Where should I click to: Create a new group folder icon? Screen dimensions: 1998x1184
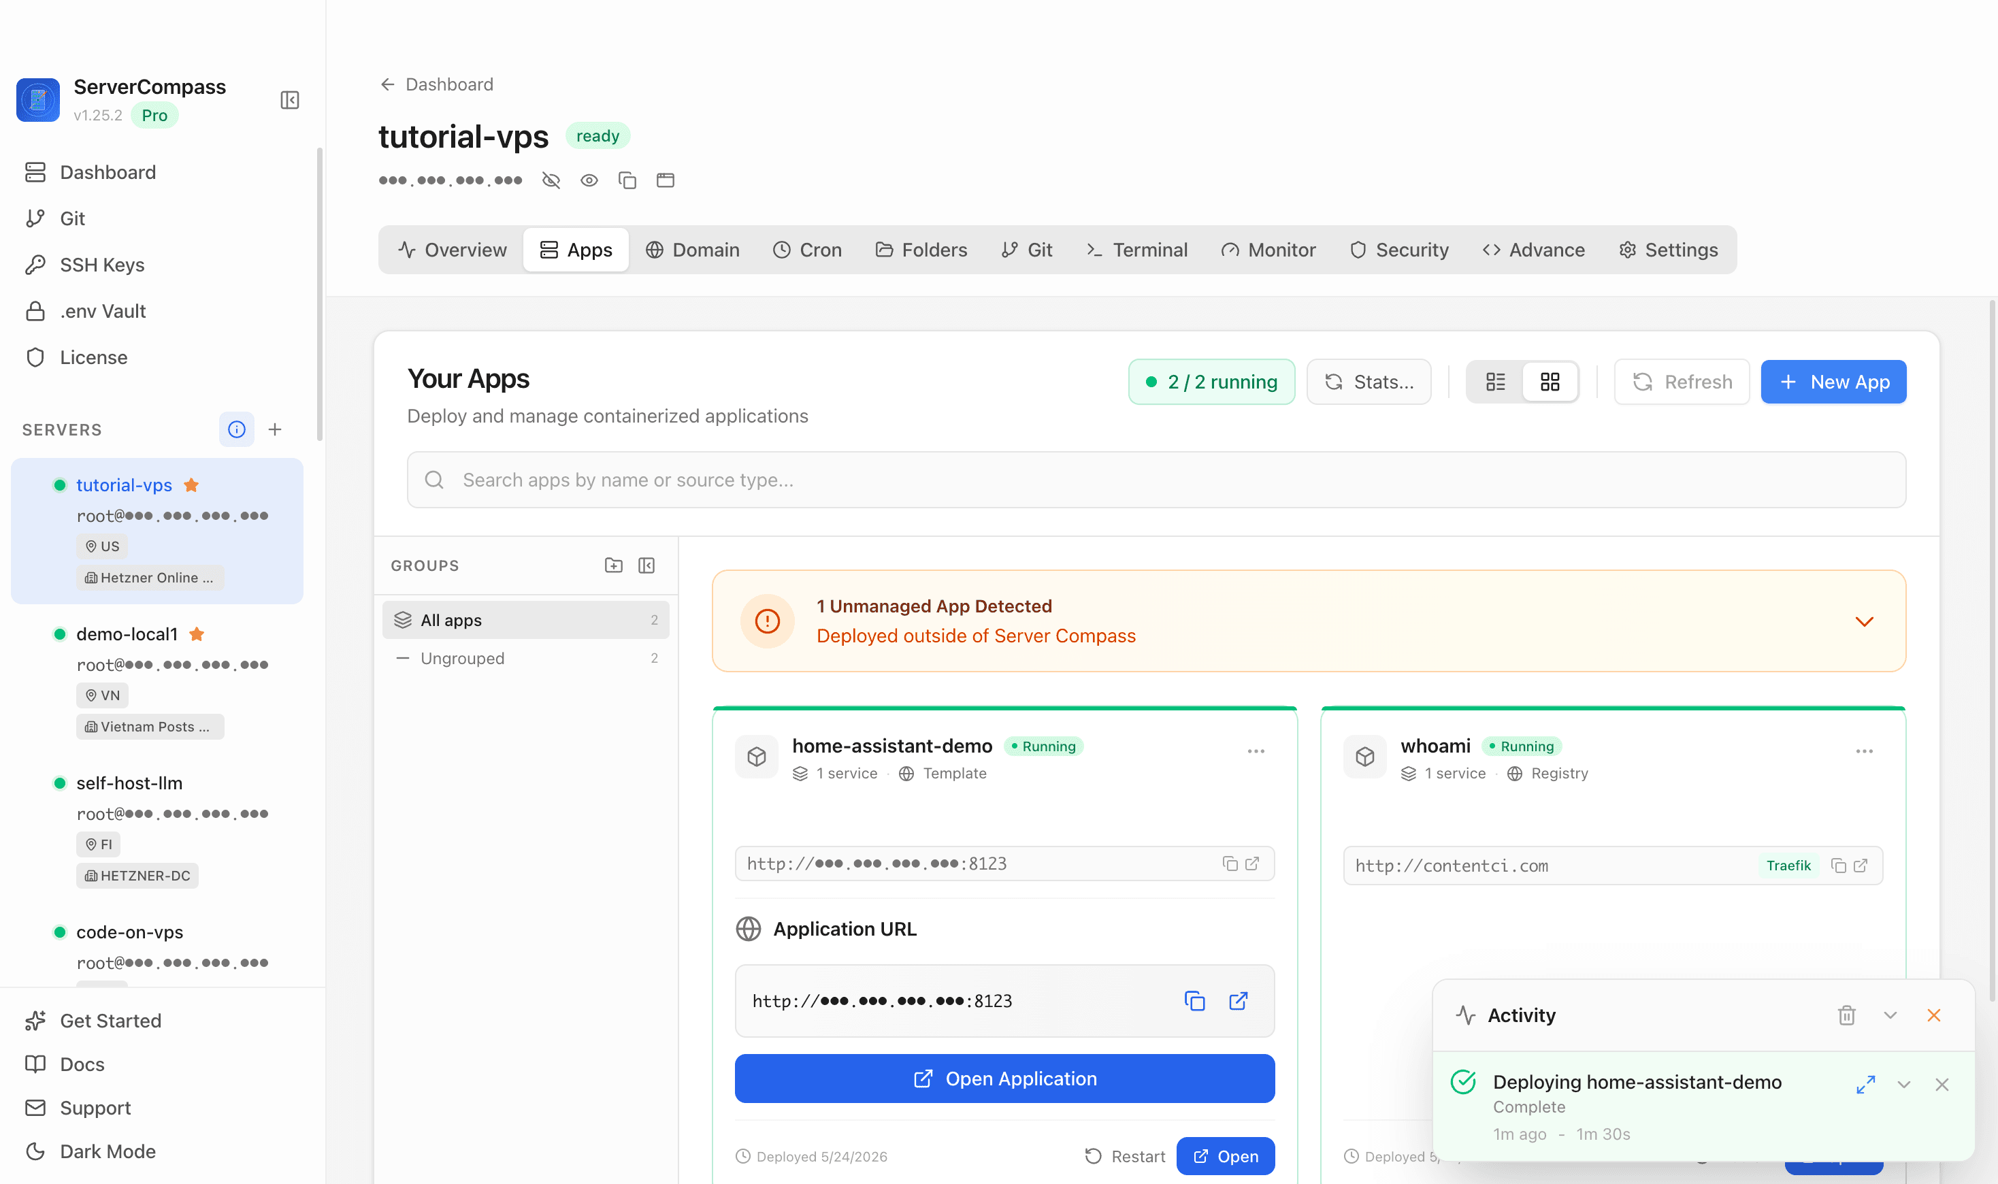pos(614,565)
